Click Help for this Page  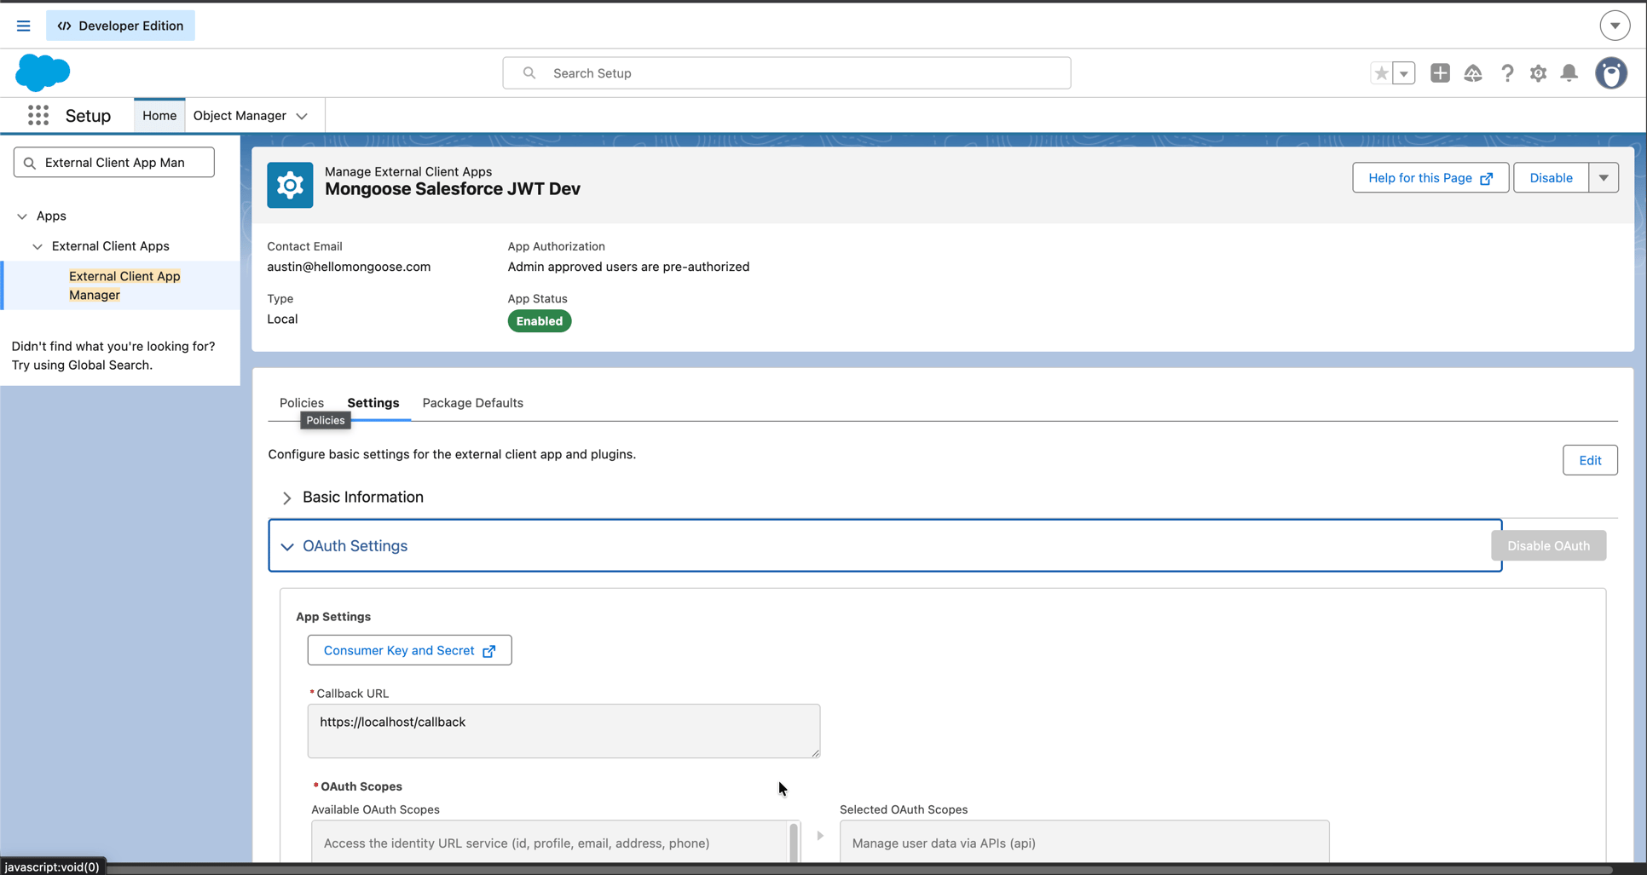[x=1430, y=177]
